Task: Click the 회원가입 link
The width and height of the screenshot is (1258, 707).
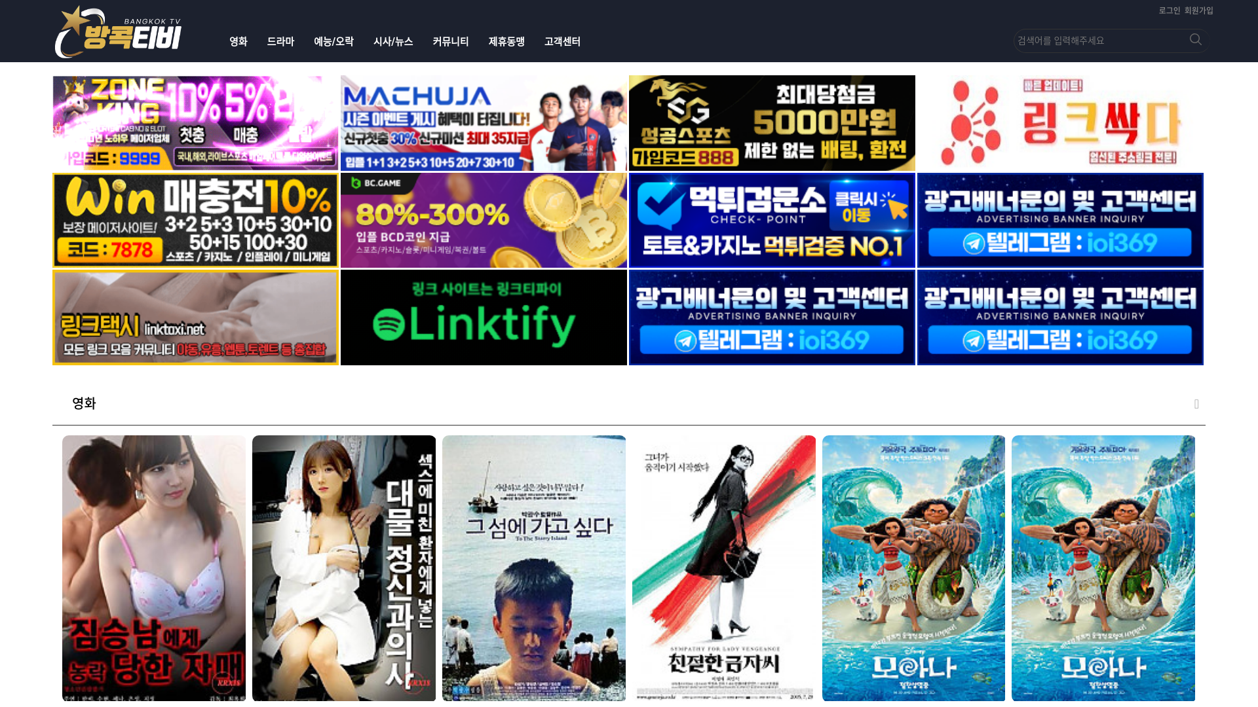Action: [1199, 10]
